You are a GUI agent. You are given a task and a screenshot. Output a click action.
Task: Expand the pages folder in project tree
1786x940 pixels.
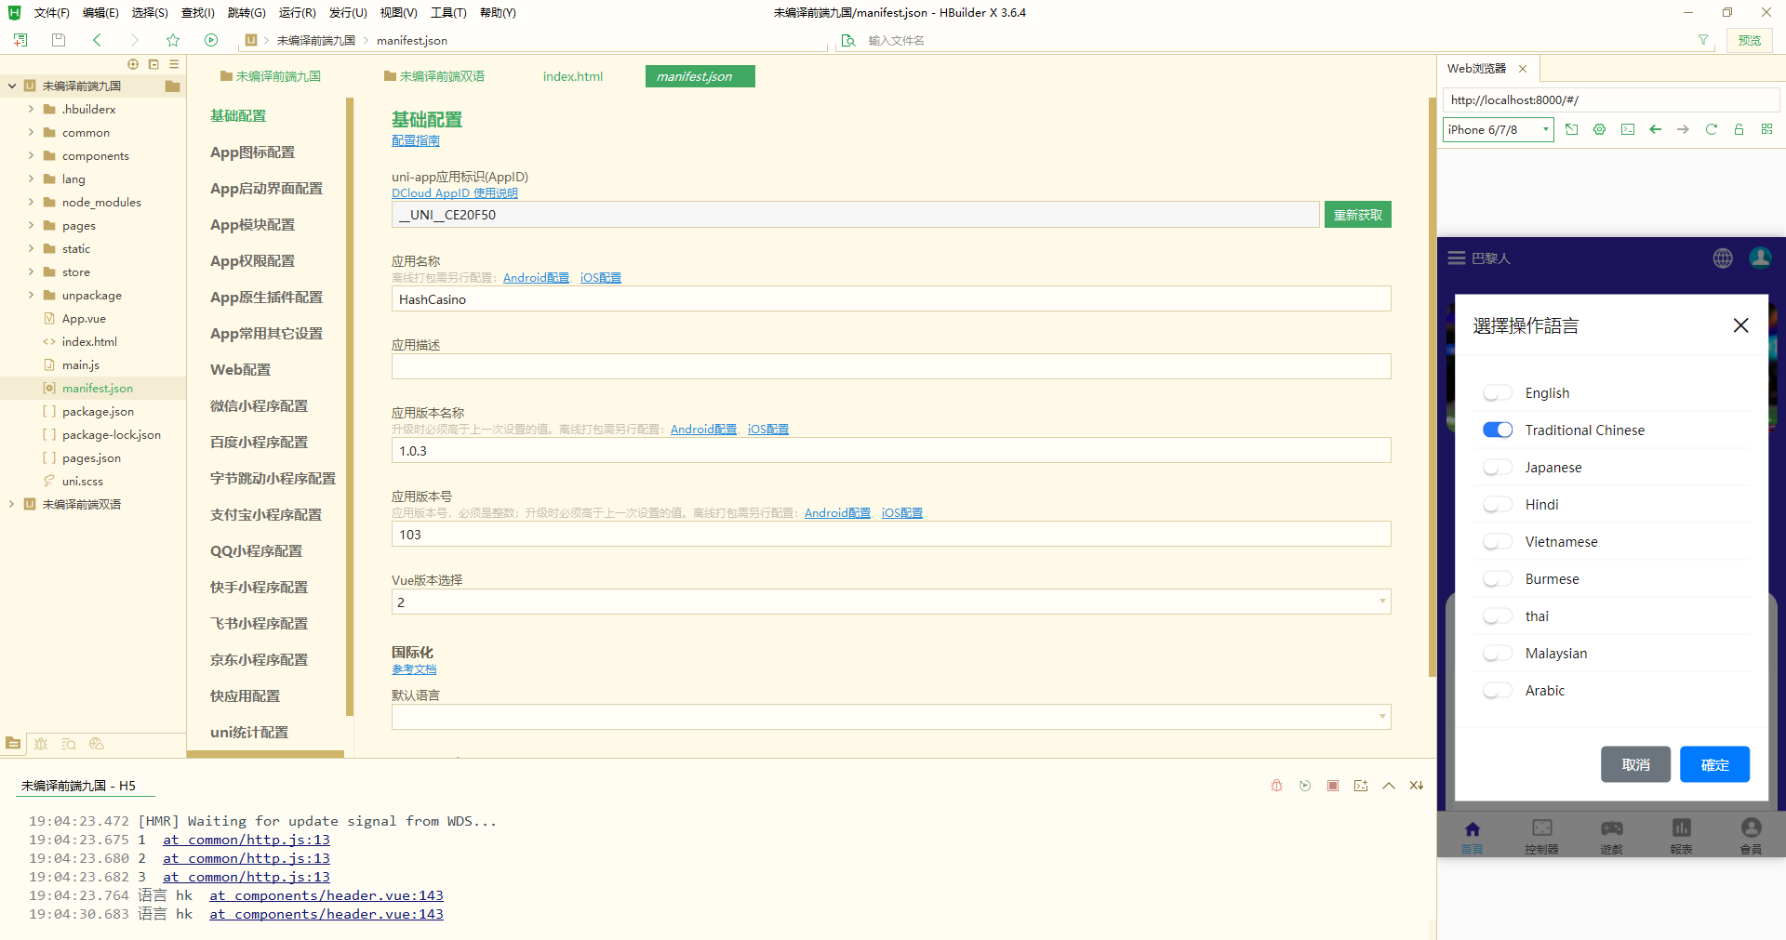click(31, 225)
